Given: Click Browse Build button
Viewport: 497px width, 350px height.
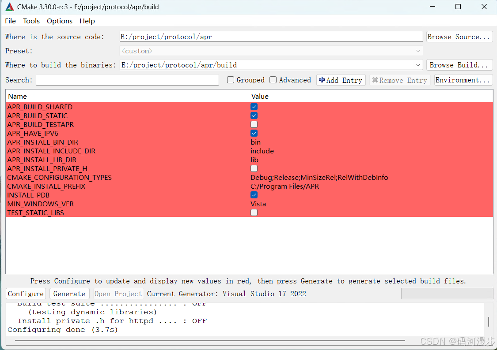Looking at the screenshot, I should click(x=459, y=65).
